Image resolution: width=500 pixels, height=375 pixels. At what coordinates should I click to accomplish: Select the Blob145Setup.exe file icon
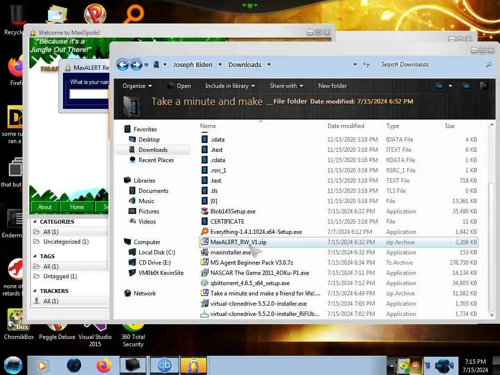205,211
